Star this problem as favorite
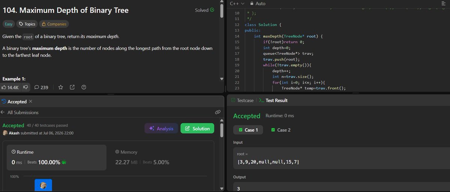Image resolution: width=450 pixels, height=192 pixels. click(x=61, y=87)
